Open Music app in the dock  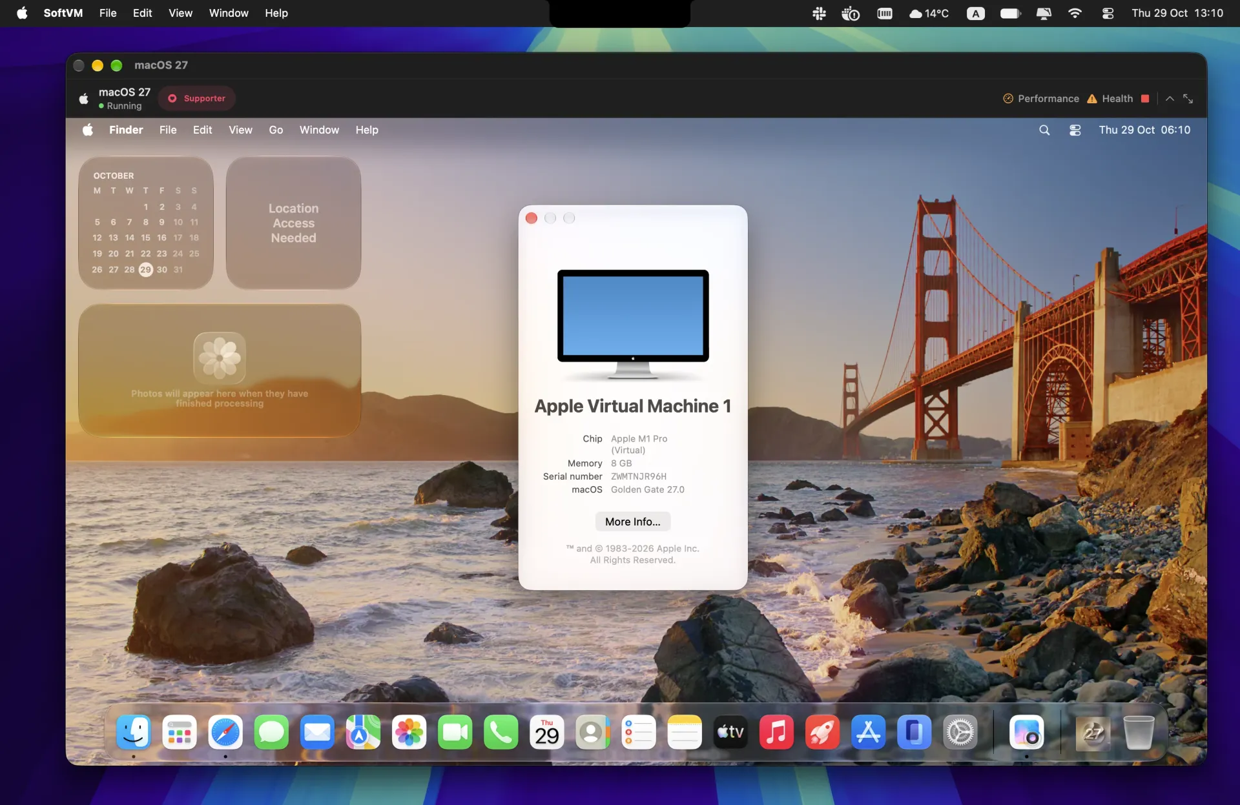click(776, 732)
